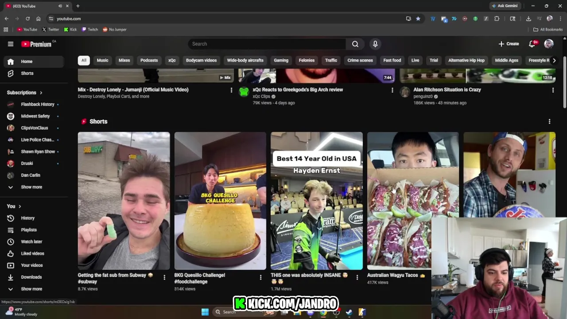This screenshot has height=319, width=567.
Task: Select the Crime scenes chip
Action: [360, 60]
